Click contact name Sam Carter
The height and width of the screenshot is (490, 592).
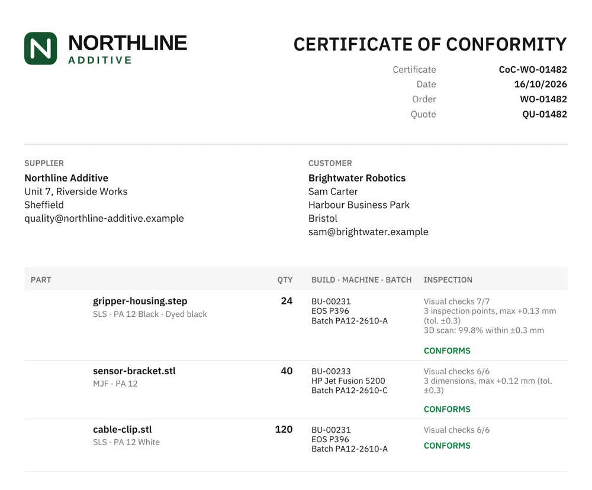pos(333,192)
